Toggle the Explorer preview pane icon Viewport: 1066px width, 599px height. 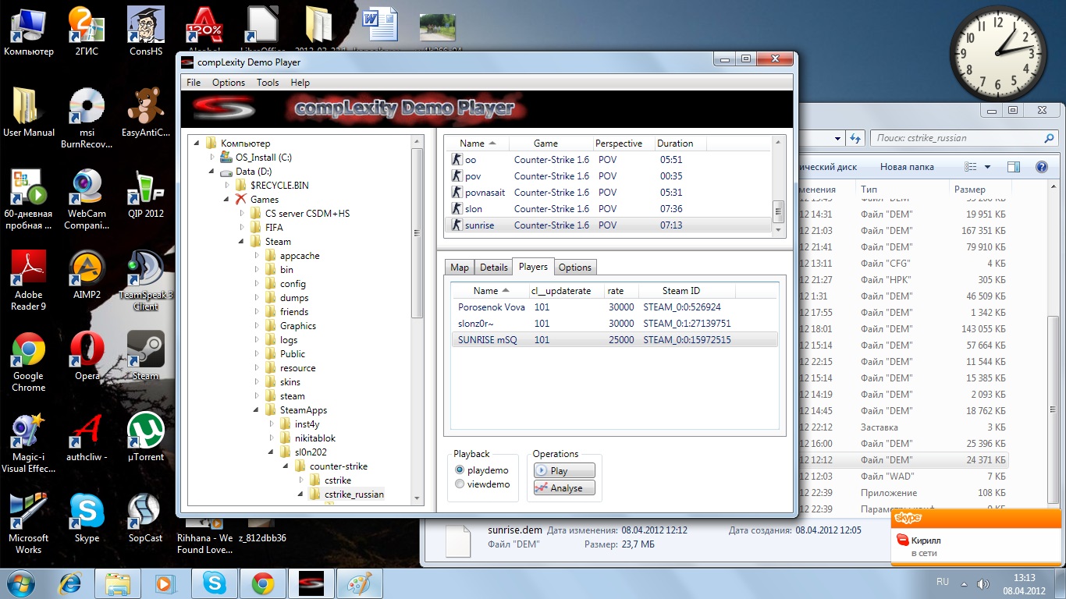[1014, 167]
